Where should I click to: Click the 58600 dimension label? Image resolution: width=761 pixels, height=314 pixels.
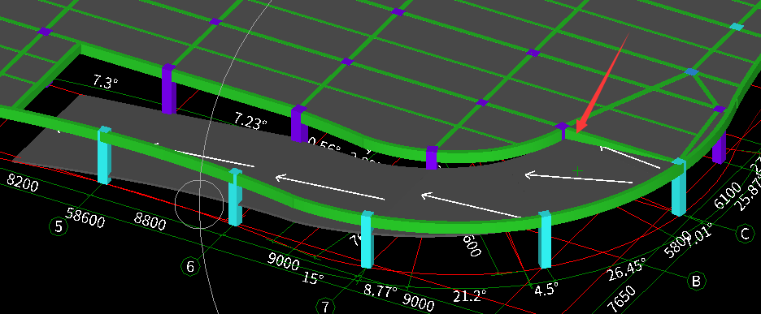click(x=85, y=218)
